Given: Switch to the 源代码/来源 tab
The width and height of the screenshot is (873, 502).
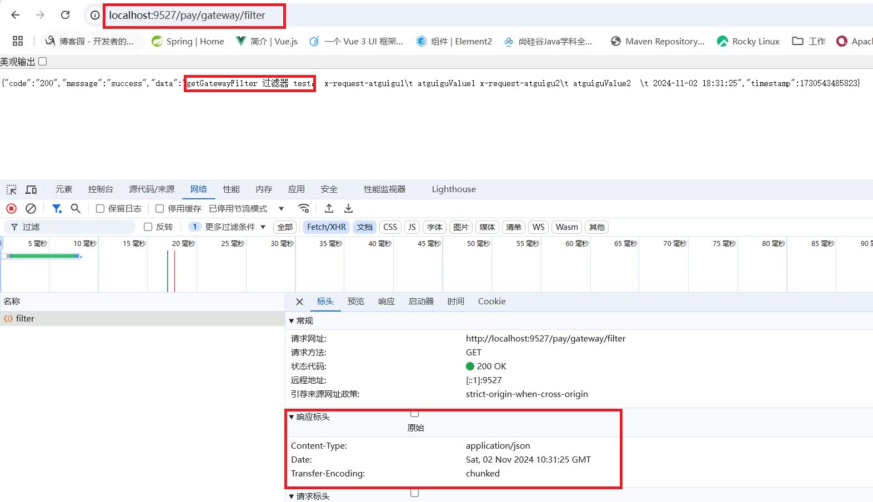Looking at the screenshot, I should tap(152, 189).
